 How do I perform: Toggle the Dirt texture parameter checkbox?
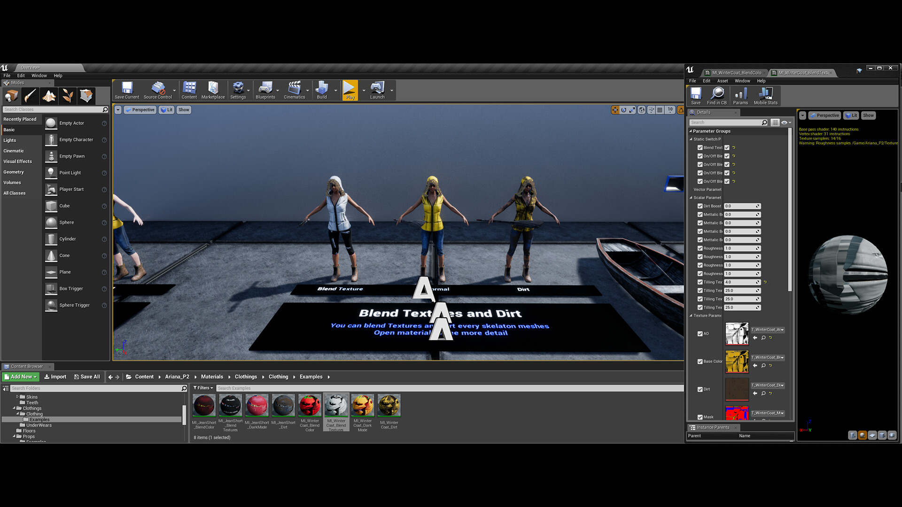tap(700, 389)
